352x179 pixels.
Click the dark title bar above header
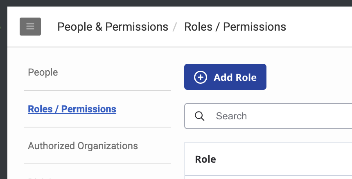(176, 3)
